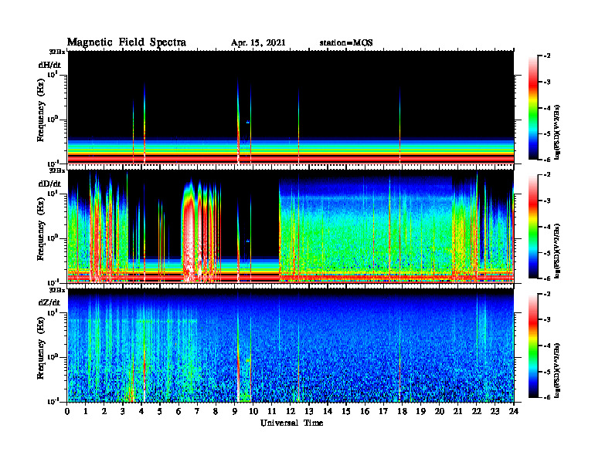Click the "9" tick on the time axis
The image size is (612, 472).
235,411
